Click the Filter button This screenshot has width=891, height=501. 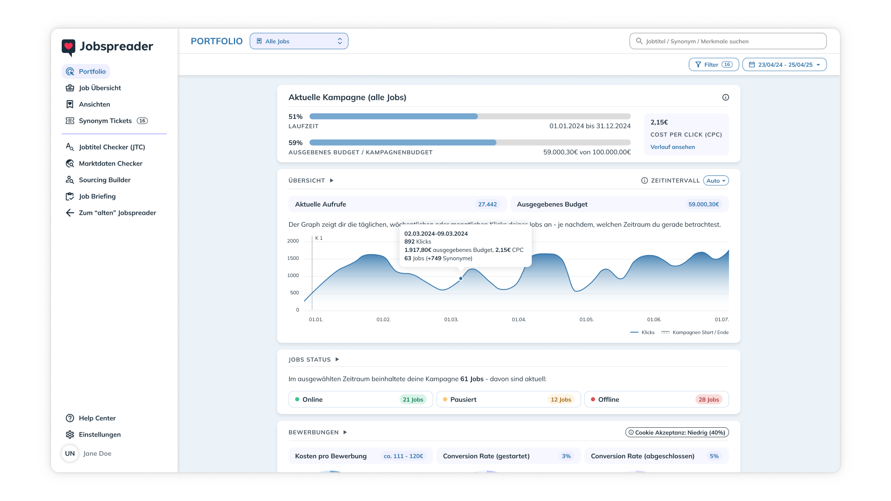[x=713, y=65]
